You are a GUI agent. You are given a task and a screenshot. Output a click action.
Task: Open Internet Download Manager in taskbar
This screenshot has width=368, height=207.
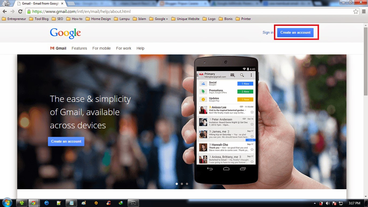coord(121,203)
